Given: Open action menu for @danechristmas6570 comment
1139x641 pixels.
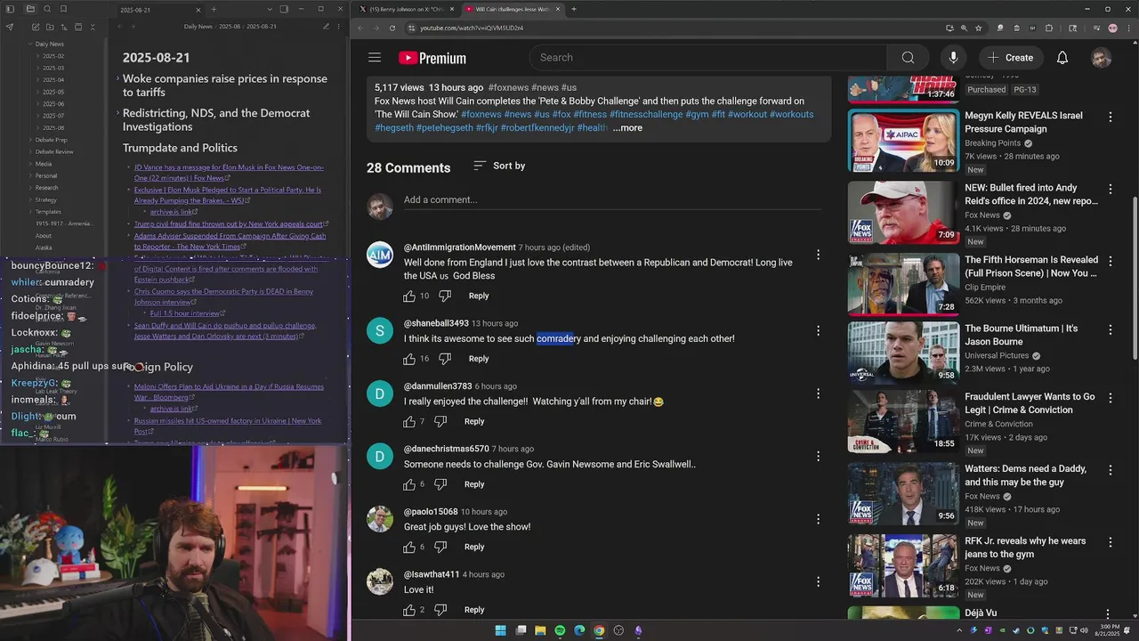Looking at the screenshot, I should [818, 456].
